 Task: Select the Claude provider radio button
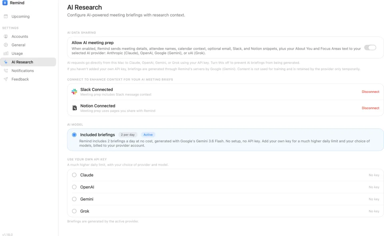(74, 175)
